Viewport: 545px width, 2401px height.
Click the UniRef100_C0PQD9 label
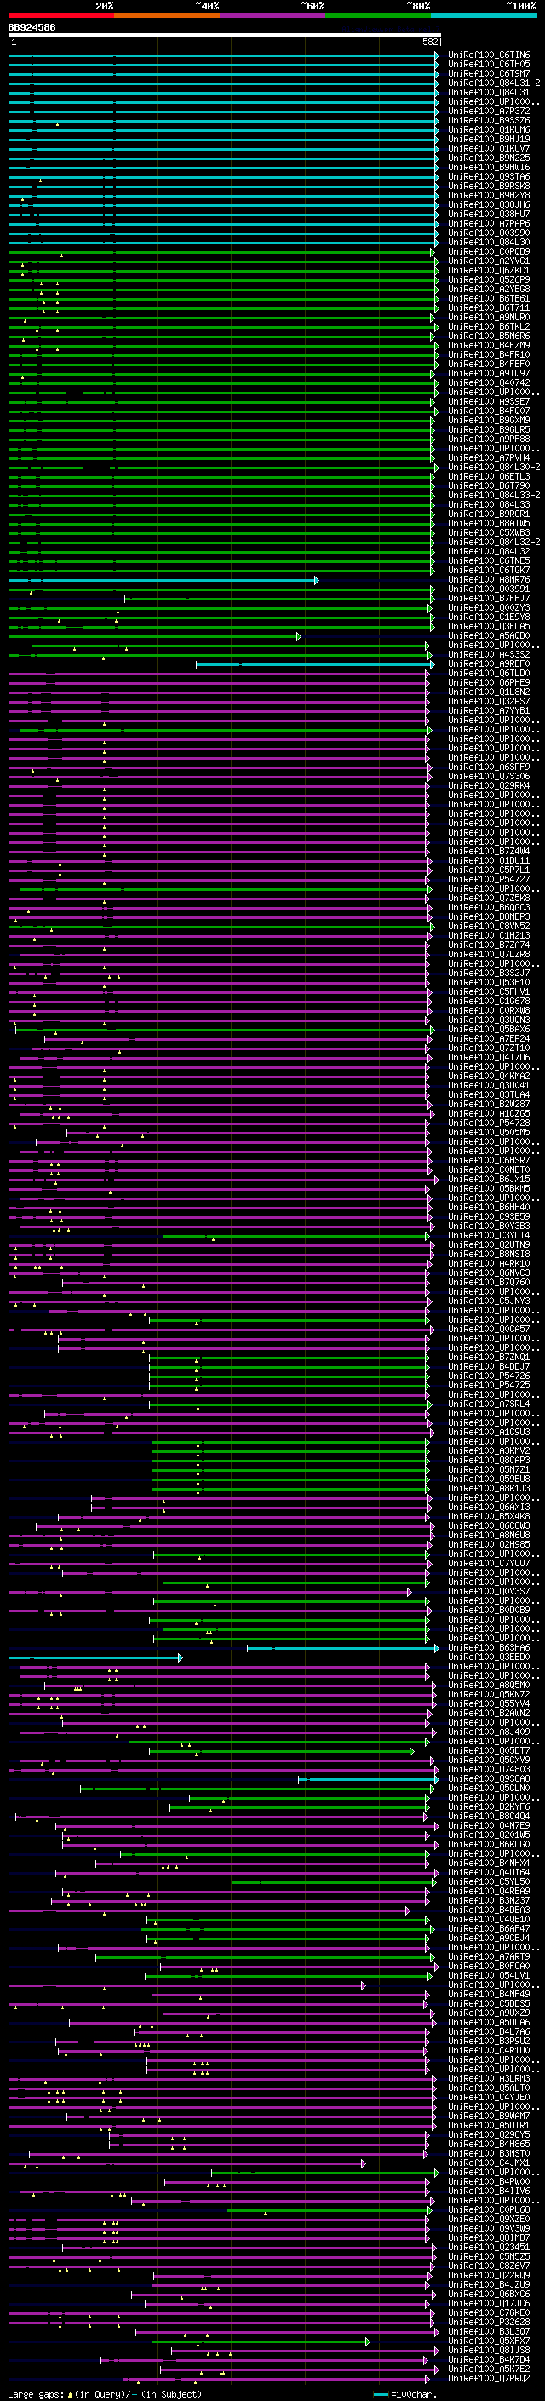[489, 251]
